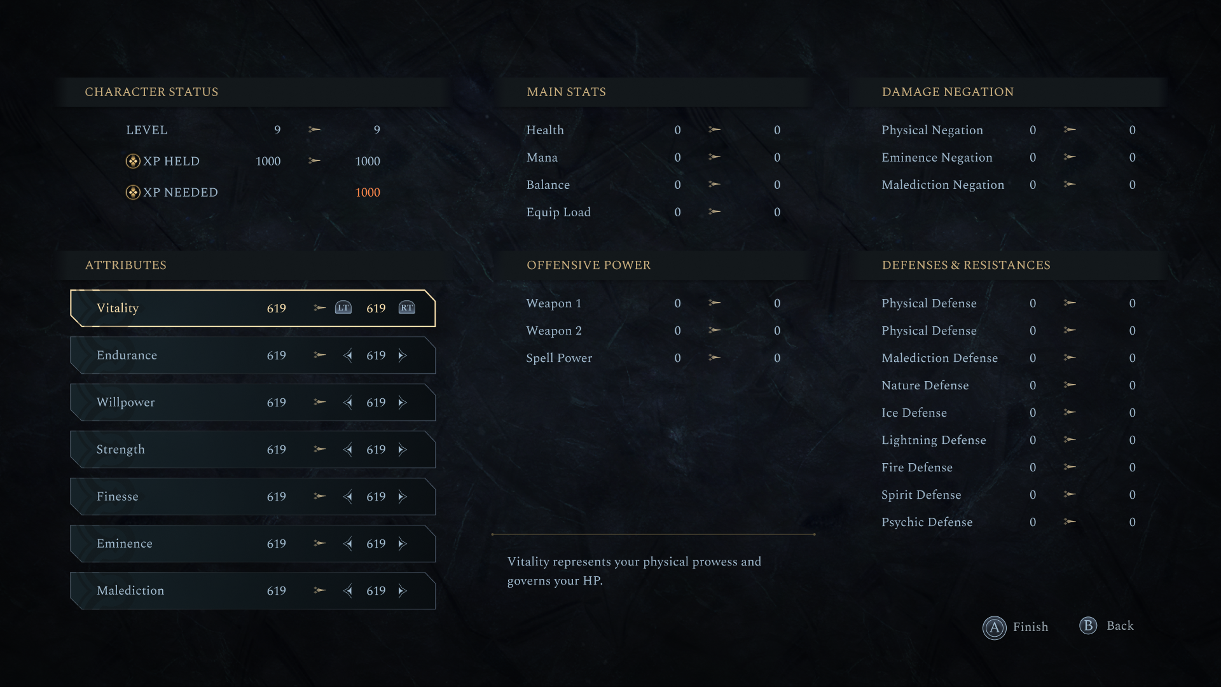1221x687 pixels.
Task: Click the Eminence attribute name
Action: (x=125, y=544)
